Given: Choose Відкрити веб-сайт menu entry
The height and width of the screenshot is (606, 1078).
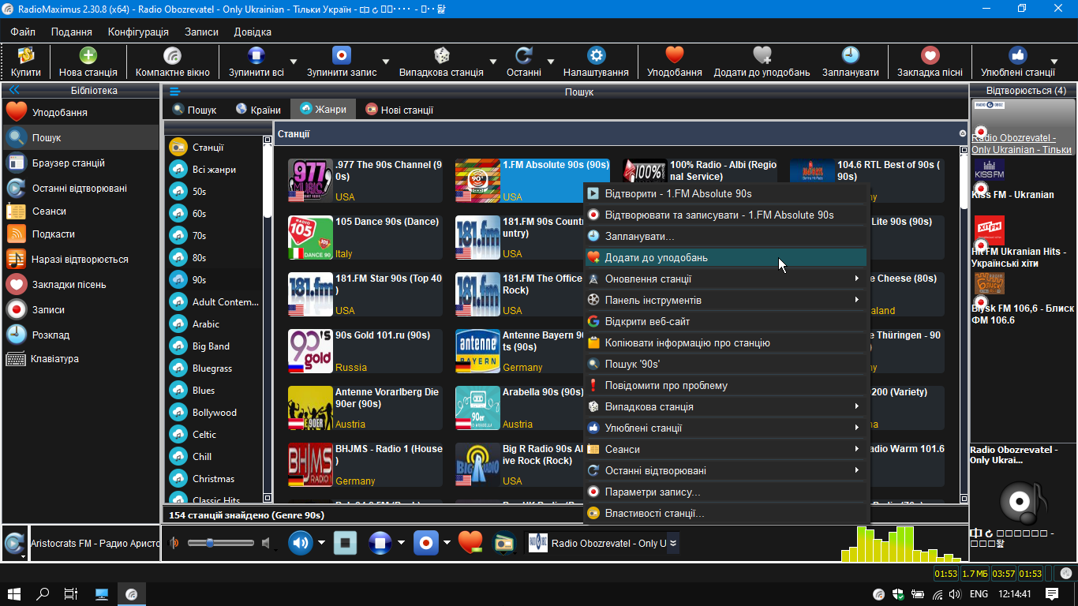Looking at the screenshot, I should [725, 321].
